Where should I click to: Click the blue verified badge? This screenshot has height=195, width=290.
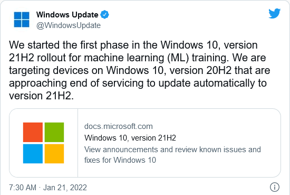tap(105, 14)
